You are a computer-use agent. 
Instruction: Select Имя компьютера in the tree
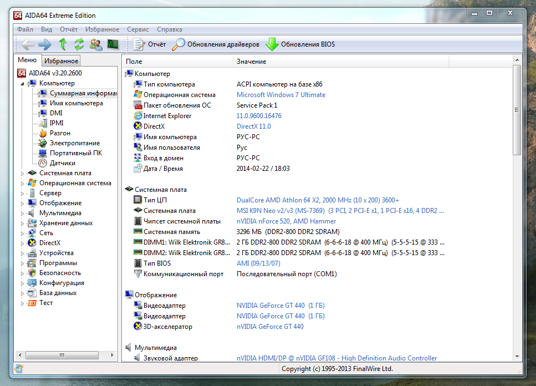click(x=71, y=103)
